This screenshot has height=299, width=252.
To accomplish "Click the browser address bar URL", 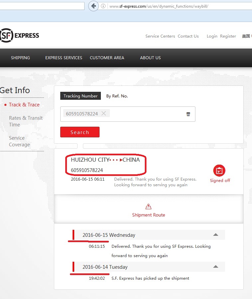I will coord(159,6).
